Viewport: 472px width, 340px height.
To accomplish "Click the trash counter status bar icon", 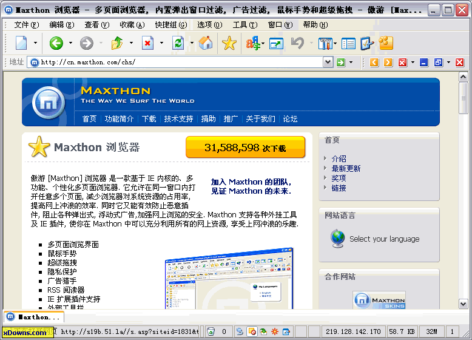I will pyautogui.click(x=211, y=331).
